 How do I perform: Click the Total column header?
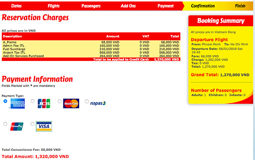175,36
